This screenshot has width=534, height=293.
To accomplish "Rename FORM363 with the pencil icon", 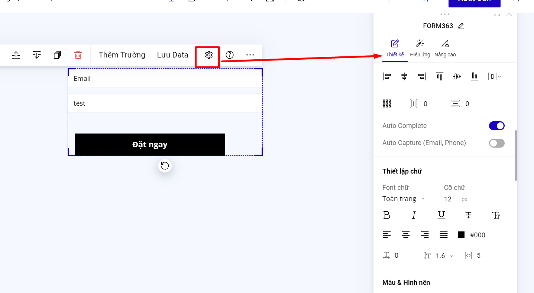I will pyautogui.click(x=461, y=26).
